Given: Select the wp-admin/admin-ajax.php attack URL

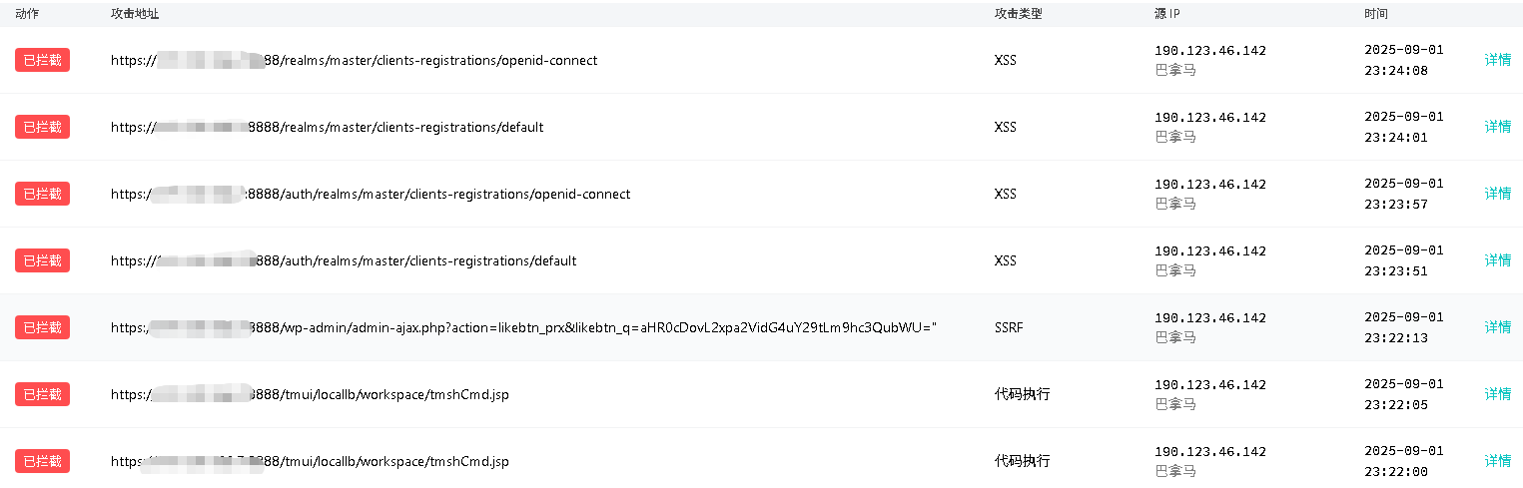Looking at the screenshot, I should pos(524,327).
